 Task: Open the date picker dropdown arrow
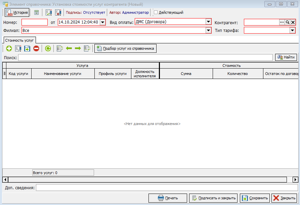(x=102, y=23)
